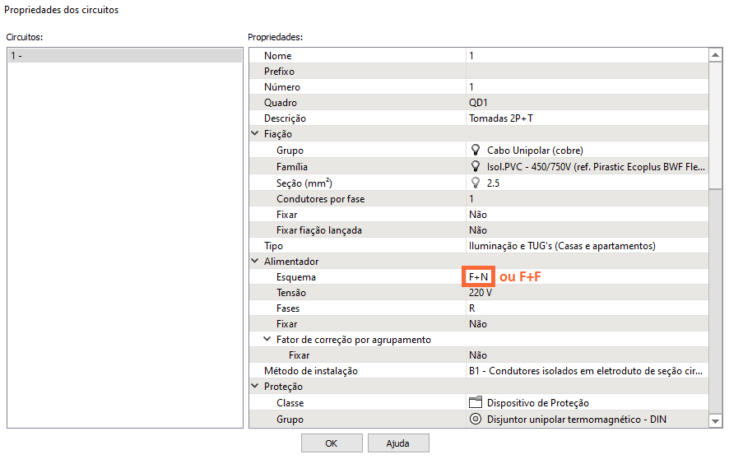This screenshot has width=729, height=459.
Task: Click the lightbulb icon beside Cabo Unipolar
Action: [475, 151]
